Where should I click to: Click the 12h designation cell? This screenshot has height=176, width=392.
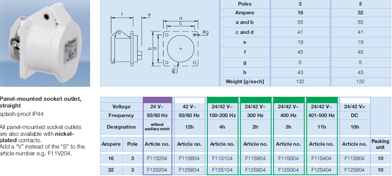point(189,127)
